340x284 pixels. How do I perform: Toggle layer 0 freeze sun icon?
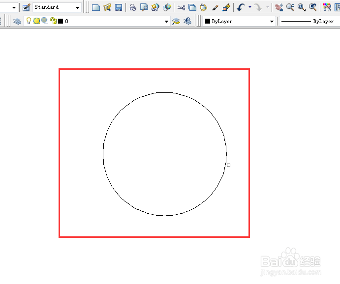(36, 21)
